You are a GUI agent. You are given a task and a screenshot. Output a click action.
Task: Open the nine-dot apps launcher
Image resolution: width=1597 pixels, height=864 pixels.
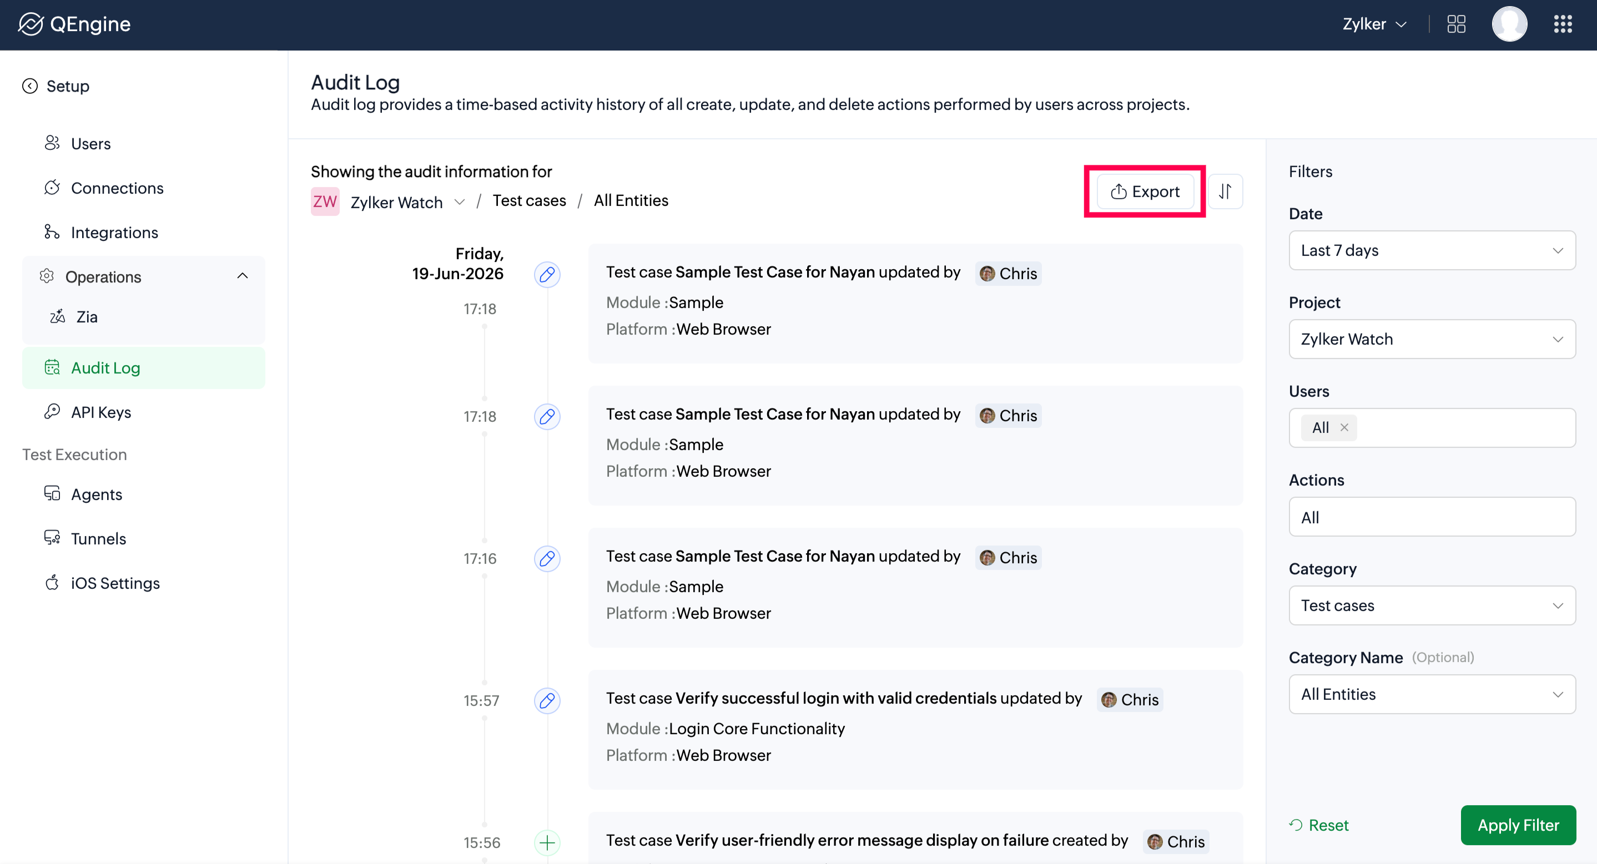tap(1562, 24)
